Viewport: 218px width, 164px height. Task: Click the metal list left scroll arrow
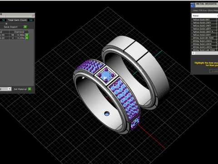click(193, 53)
